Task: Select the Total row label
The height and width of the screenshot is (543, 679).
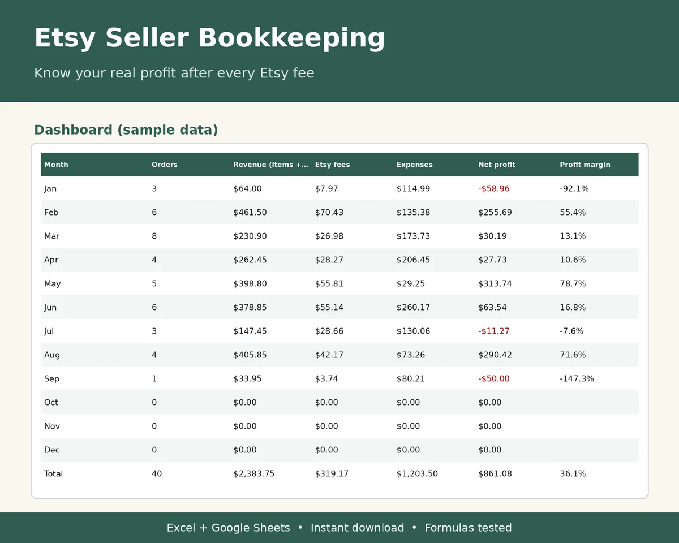Action: [53, 474]
